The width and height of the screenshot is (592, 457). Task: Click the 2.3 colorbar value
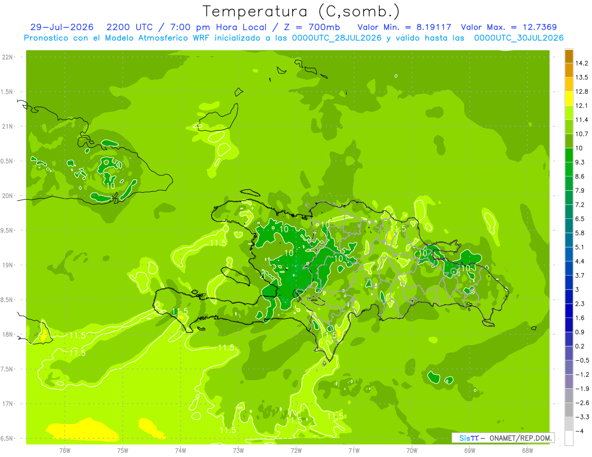click(x=581, y=304)
